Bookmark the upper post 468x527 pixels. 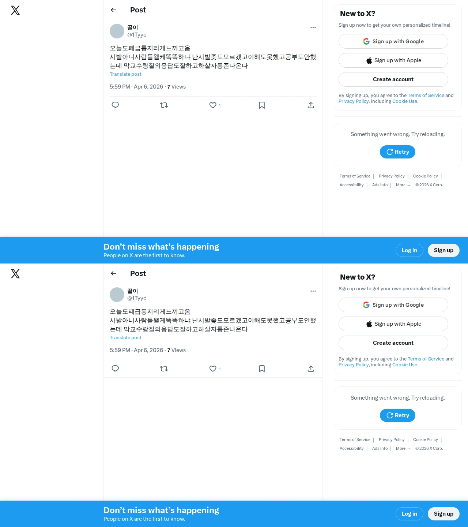pyautogui.click(x=262, y=105)
